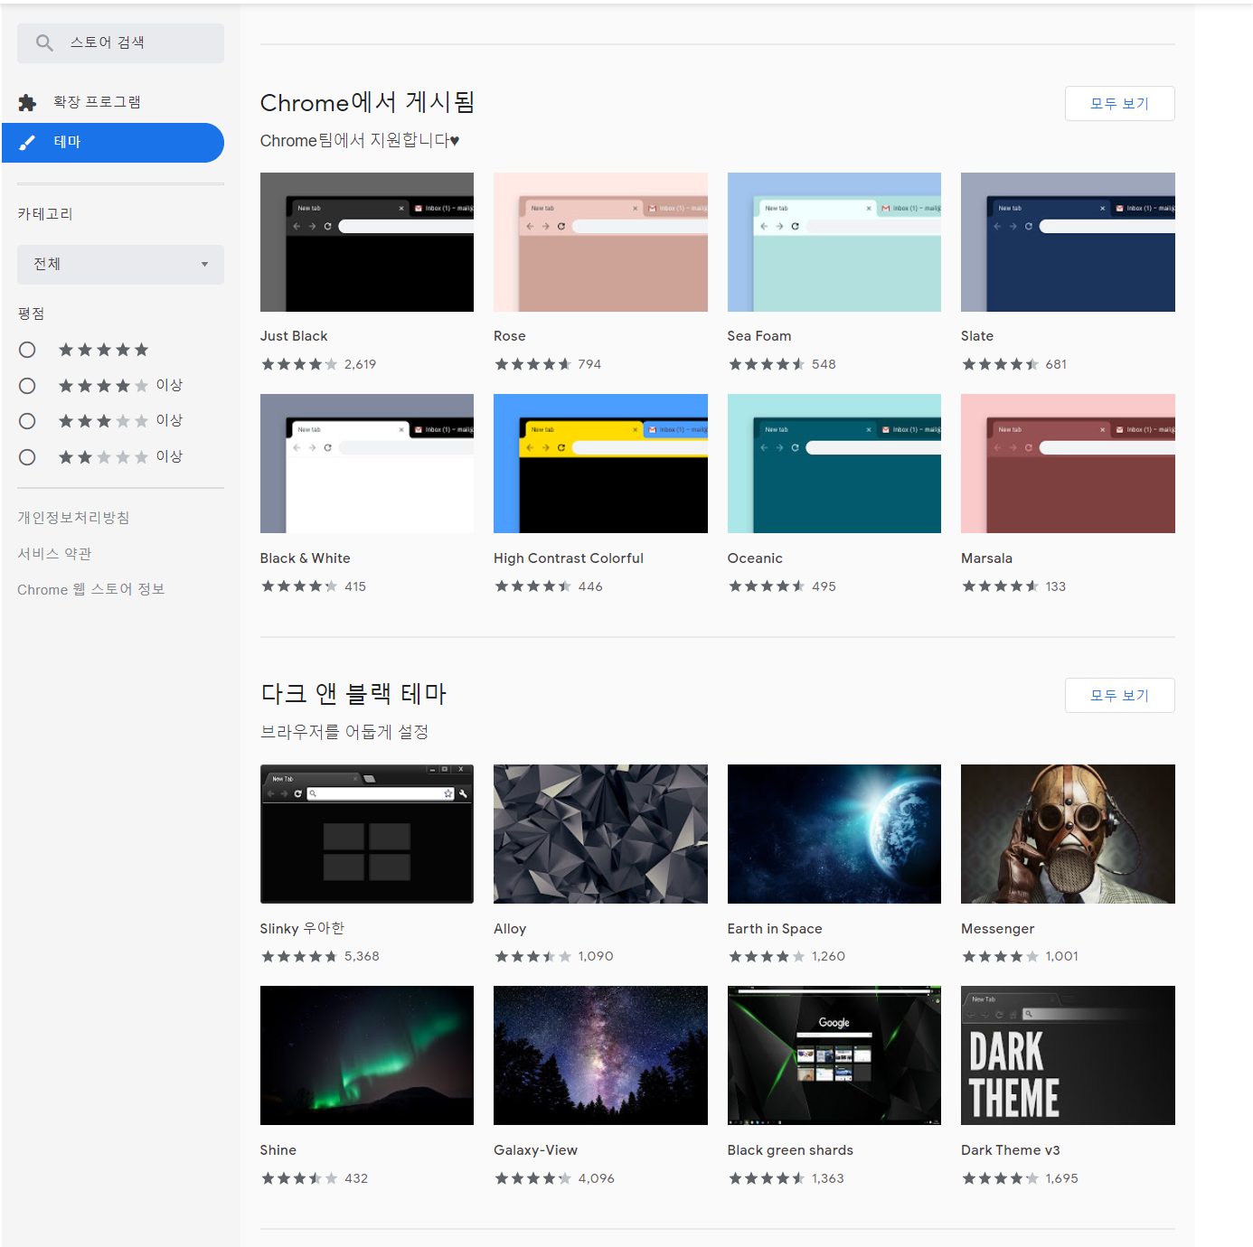The height and width of the screenshot is (1247, 1253).
Task: Click the Slate title text
Action: coord(977,336)
